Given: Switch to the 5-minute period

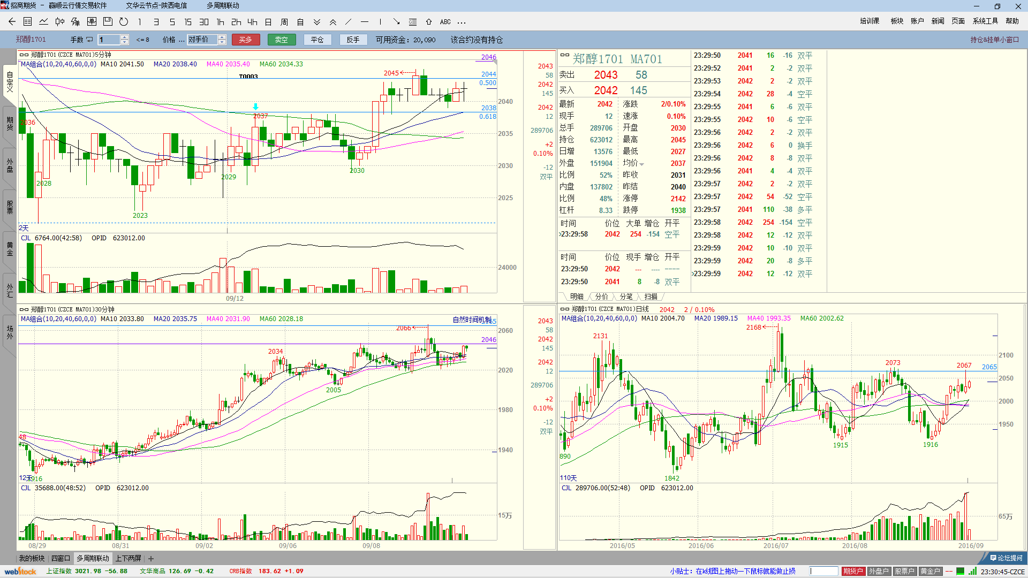Looking at the screenshot, I should pos(172,22).
